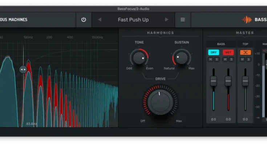
Task: Click the Wet channel 0.0 value field
Action: [x=228, y=119]
